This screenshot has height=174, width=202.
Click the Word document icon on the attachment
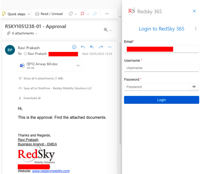pyautogui.click(x=22, y=65)
